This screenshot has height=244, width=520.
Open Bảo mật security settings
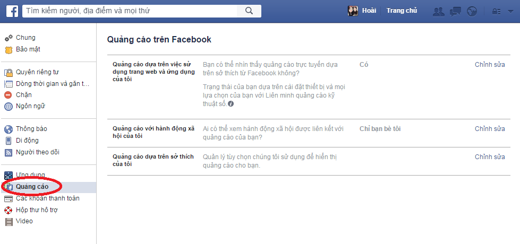(x=28, y=49)
